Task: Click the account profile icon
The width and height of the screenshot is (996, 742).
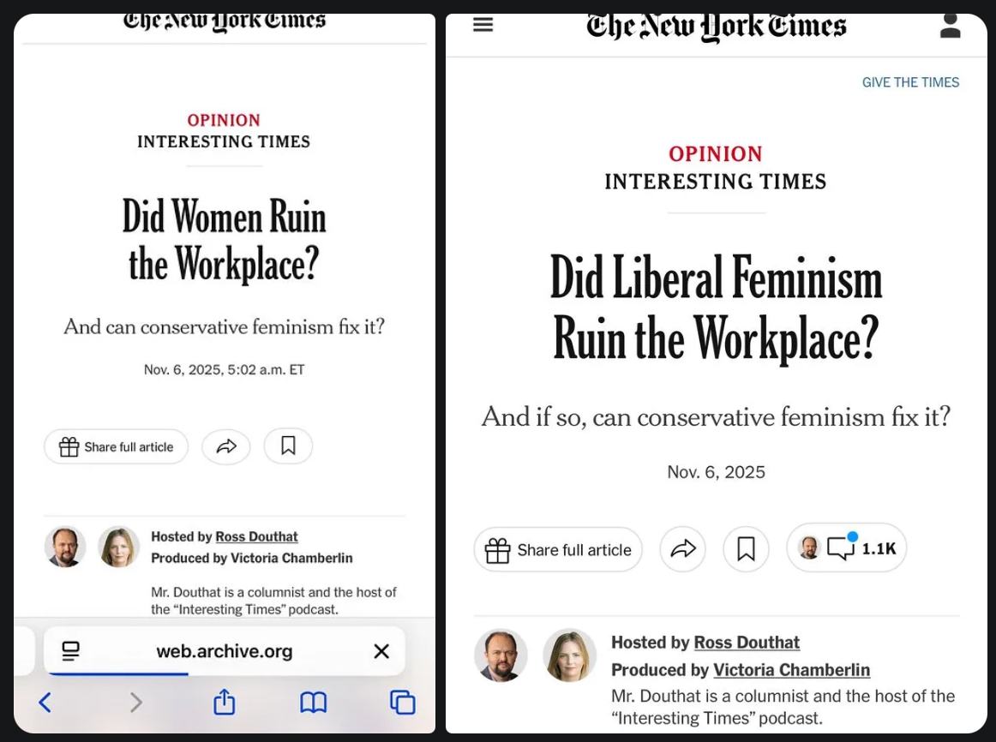Action: (x=950, y=26)
